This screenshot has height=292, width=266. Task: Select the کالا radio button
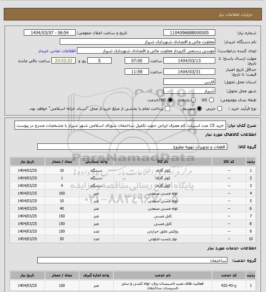tap(211, 100)
